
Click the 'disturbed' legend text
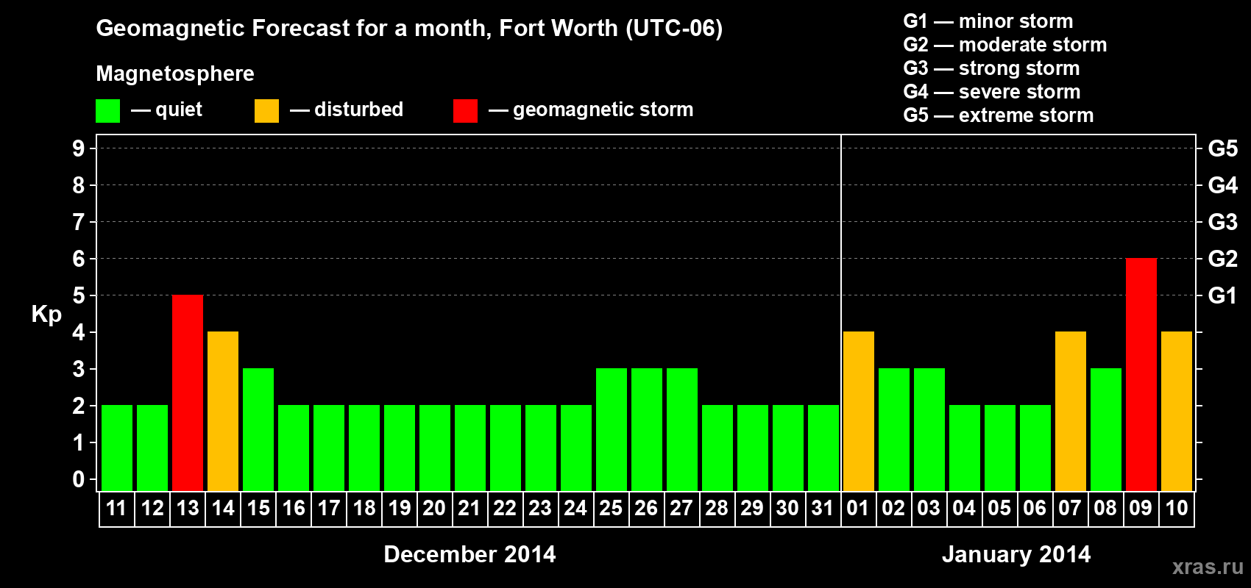point(358,110)
